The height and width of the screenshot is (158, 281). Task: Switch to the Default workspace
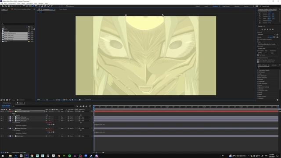pyautogui.click(x=198, y=6)
